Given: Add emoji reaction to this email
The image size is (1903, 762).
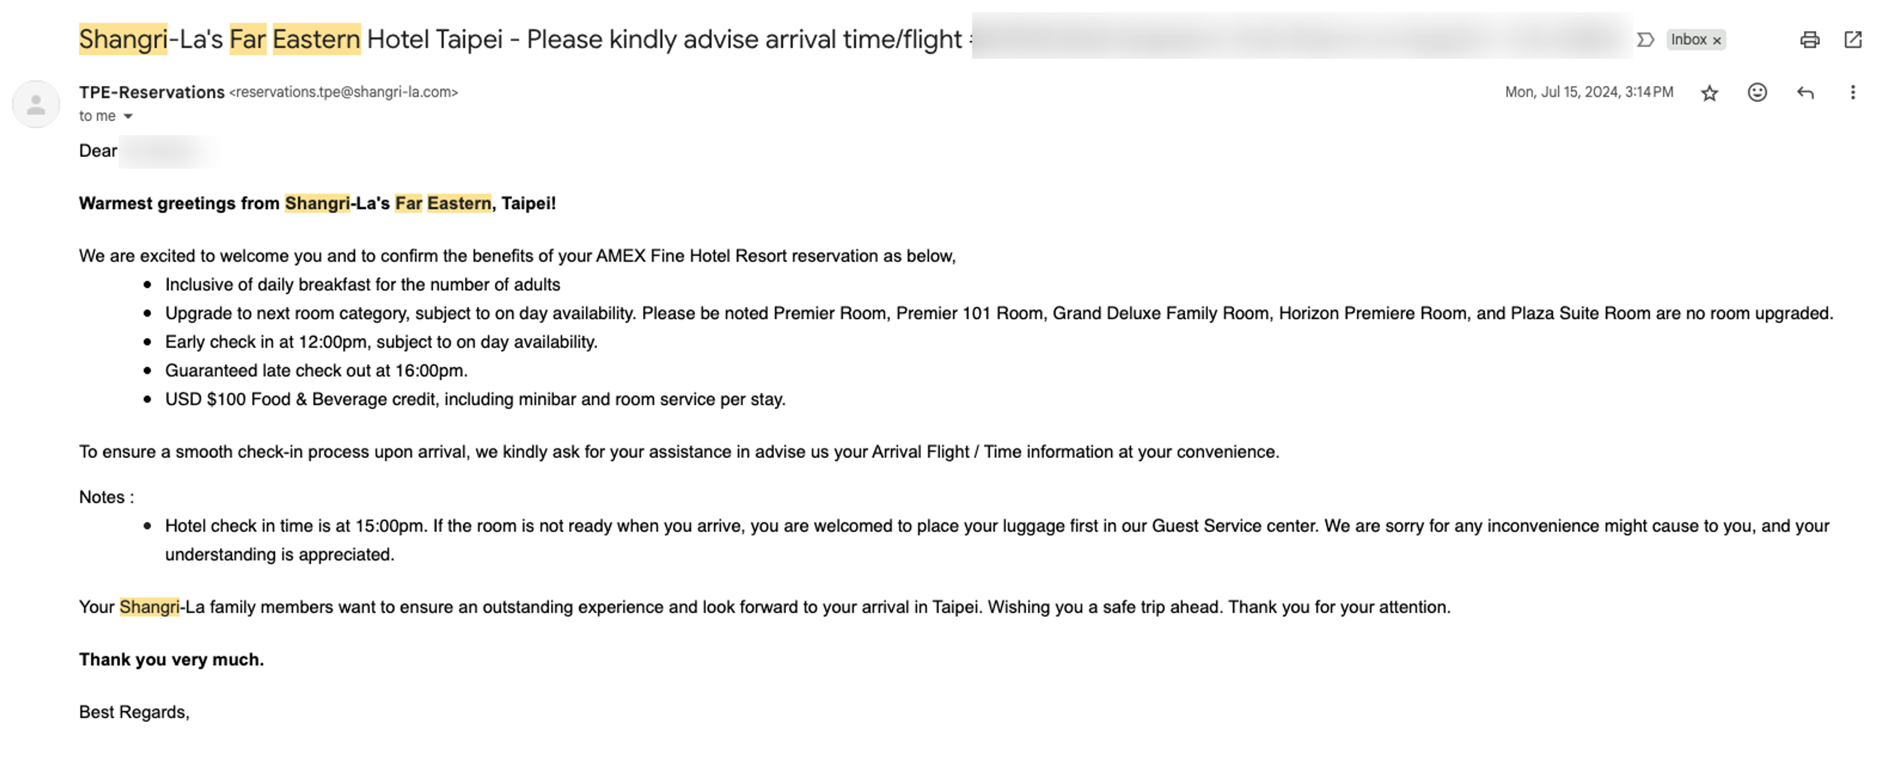Looking at the screenshot, I should (x=1757, y=92).
